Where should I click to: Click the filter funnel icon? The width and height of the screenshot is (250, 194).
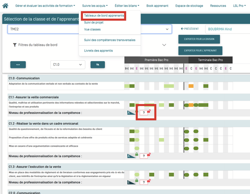(x=15, y=45)
